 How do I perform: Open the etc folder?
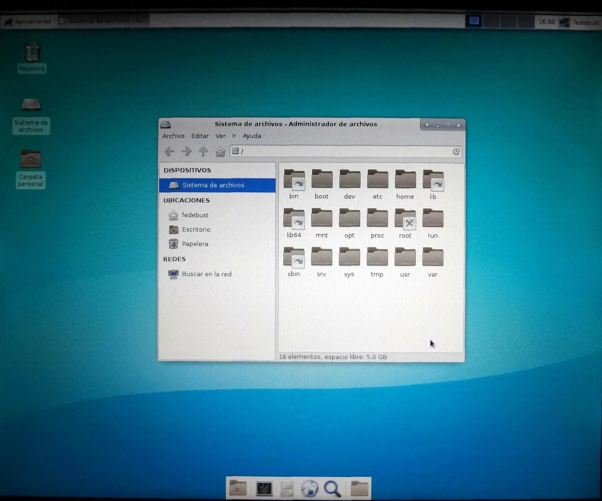377,184
